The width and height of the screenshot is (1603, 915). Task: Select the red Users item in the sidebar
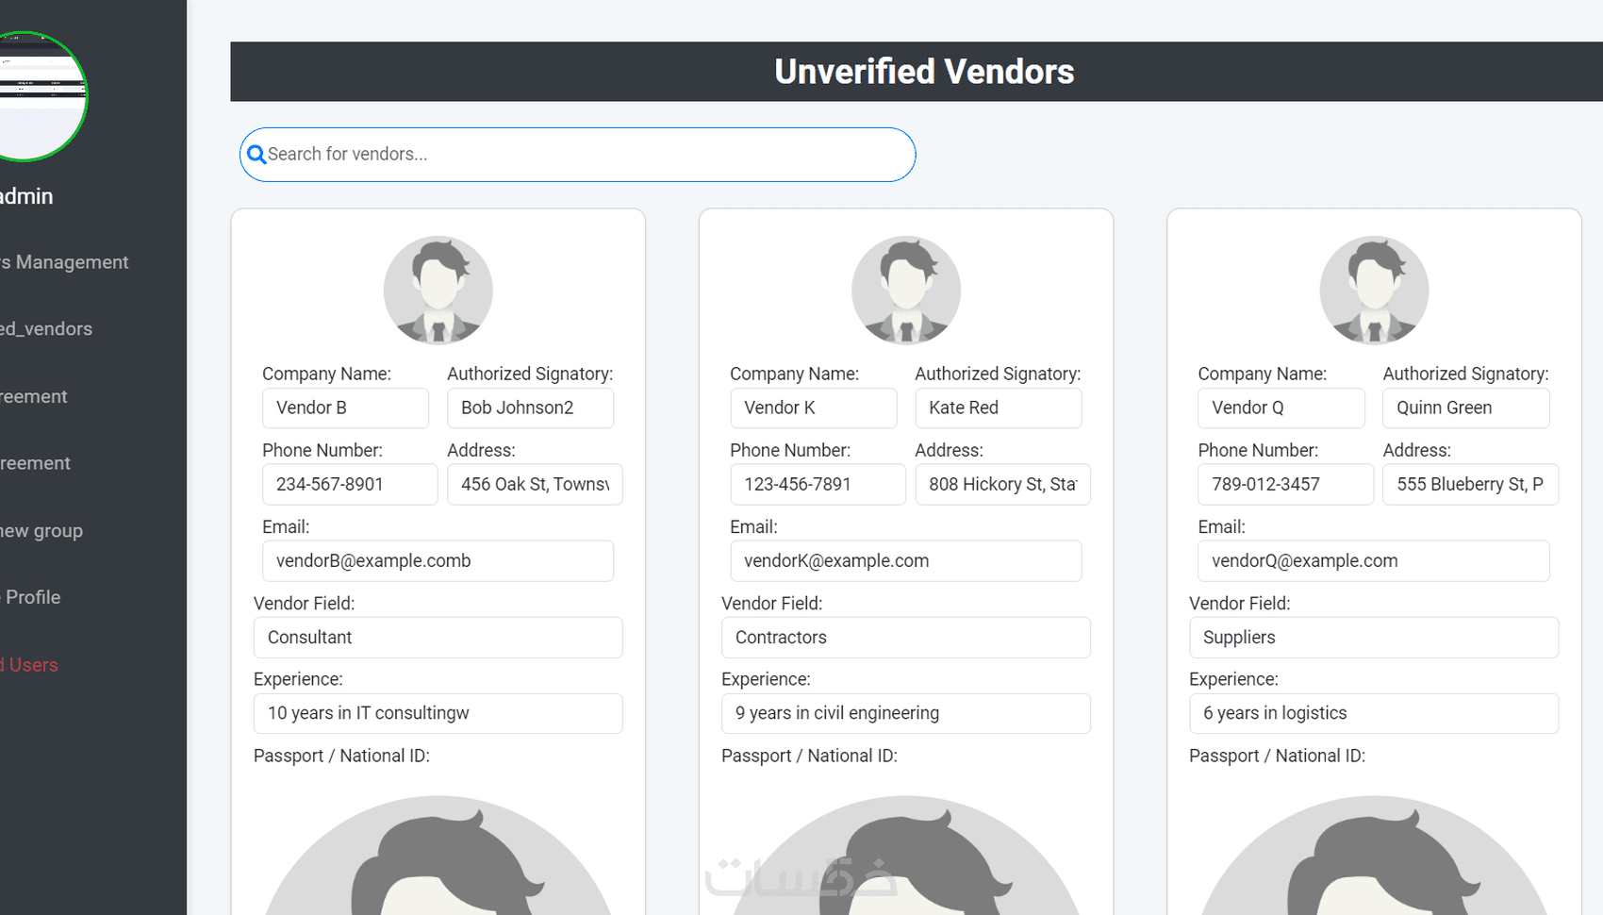click(x=30, y=664)
